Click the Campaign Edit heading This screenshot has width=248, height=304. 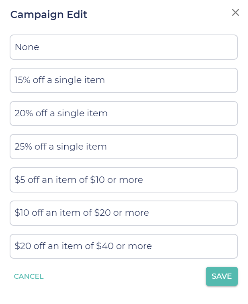(49, 15)
